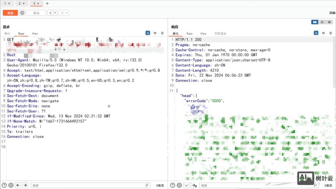Click response status HTTP/1.1 200

tap(188, 40)
